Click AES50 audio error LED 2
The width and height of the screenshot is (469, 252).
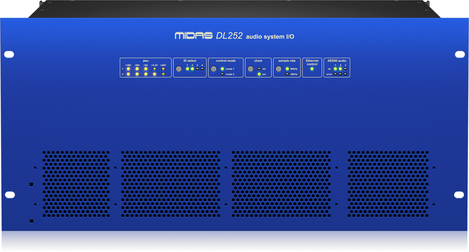tap(340, 74)
